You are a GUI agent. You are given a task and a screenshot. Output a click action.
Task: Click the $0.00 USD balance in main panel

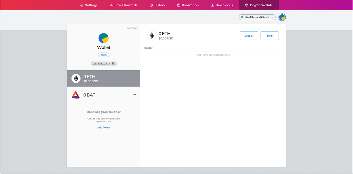(166, 38)
